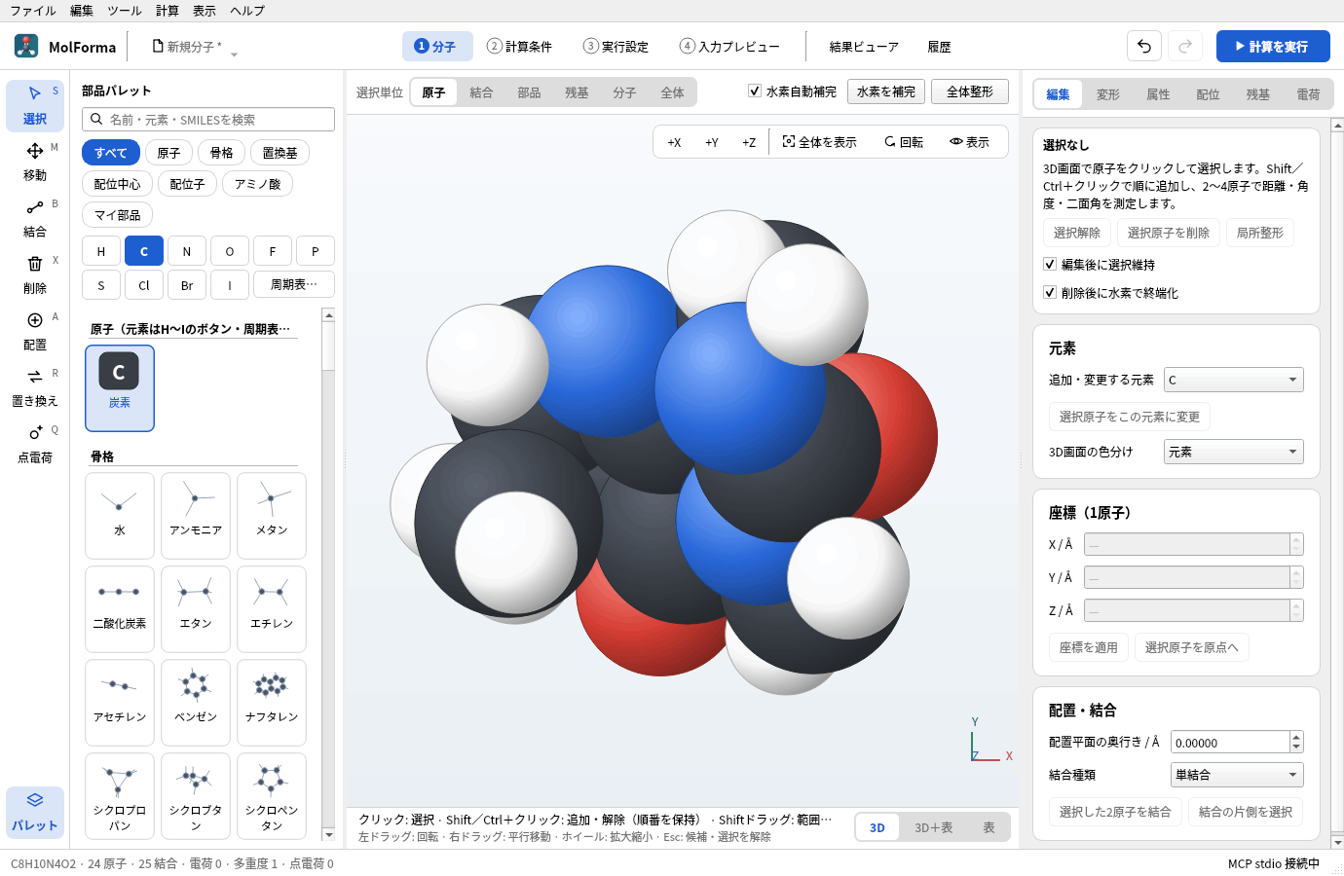Screen dimensions: 1344x876
Task: Activate the 結合 bond tool
Action: [x=35, y=218]
